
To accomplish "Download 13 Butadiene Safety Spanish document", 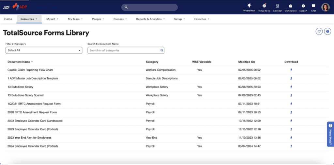I will point(291,95).
